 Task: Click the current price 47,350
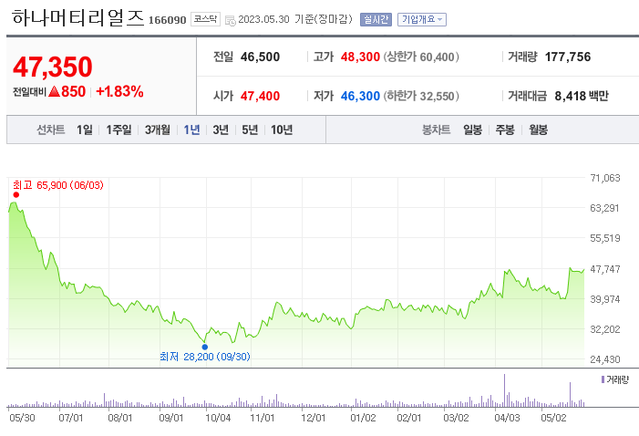pyautogui.click(x=53, y=67)
